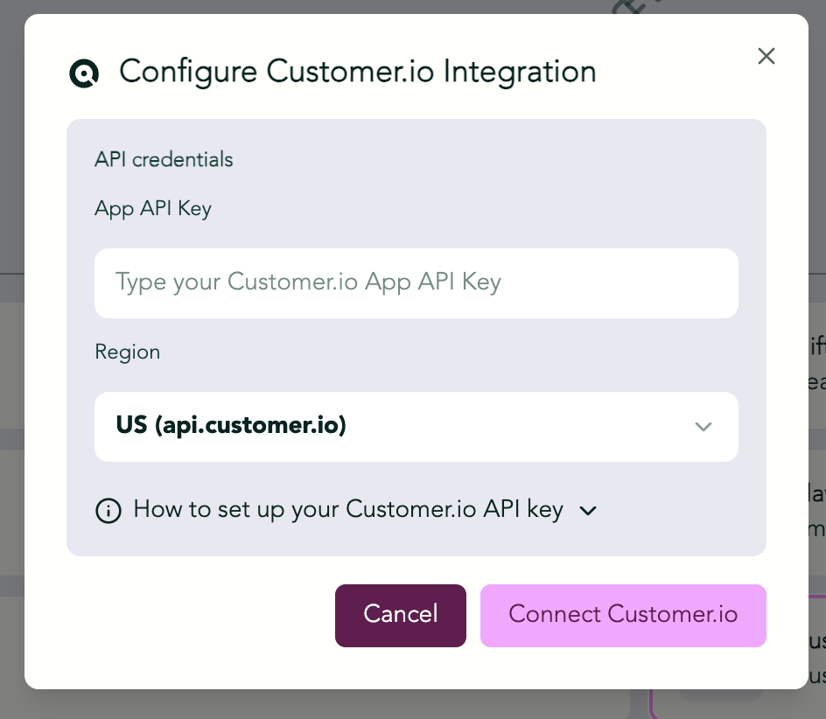Click the Type your Customer.io App API Key placeholder
Viewport: 826px width, 719px height.
(308, 283)
